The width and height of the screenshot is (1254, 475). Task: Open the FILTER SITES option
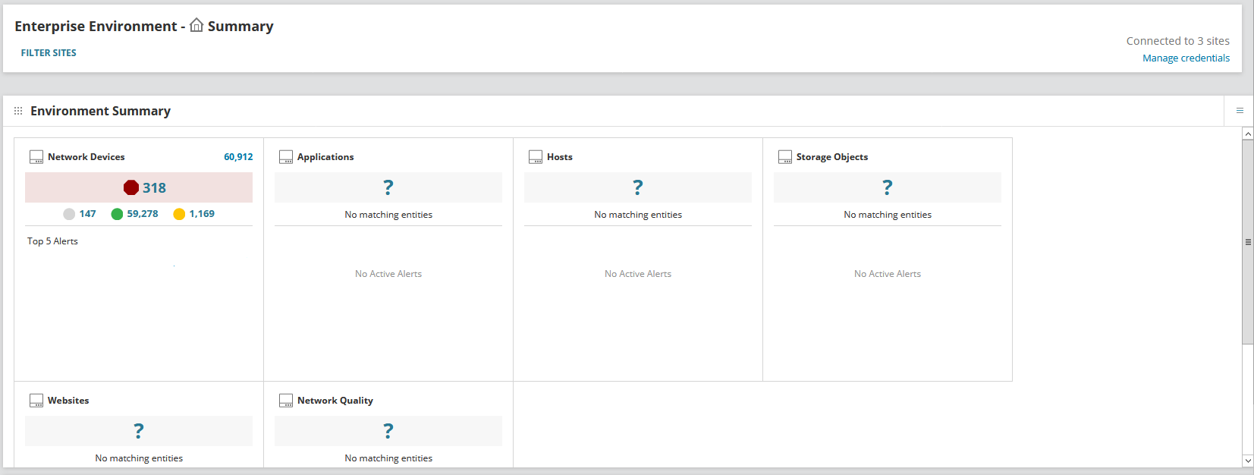coord(49,53)
